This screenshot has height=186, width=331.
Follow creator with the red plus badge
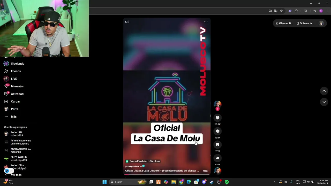pyautogui.click(x=217, y=109)
